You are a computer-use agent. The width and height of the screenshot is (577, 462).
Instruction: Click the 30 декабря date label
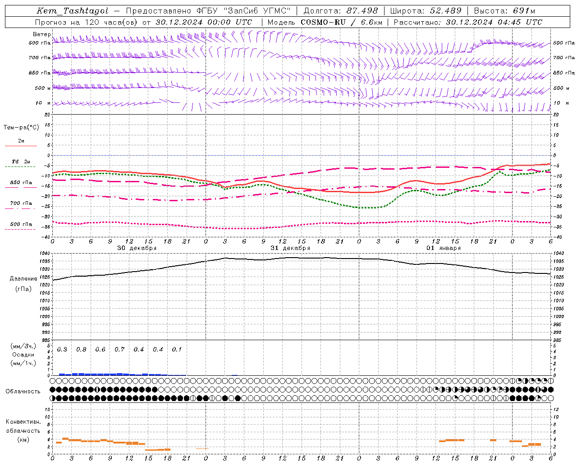coord(137,248)
